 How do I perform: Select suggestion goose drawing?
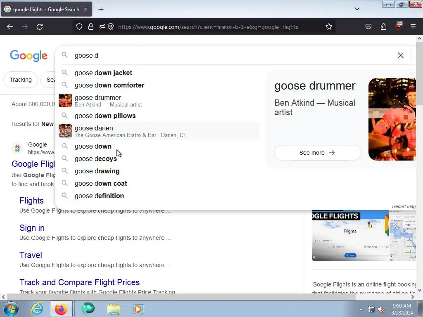pyautogui.click(x=158, y=171)
